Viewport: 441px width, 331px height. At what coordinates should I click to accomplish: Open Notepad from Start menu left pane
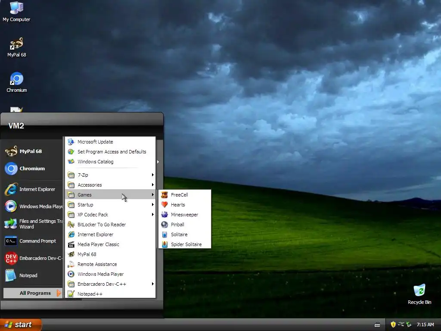[33, 275]
